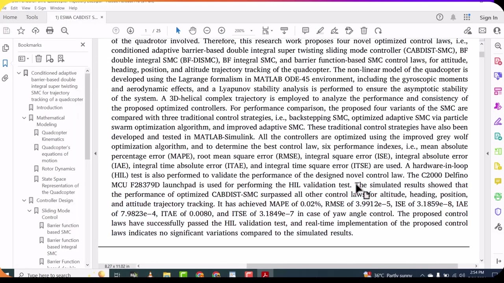Go to the previous page arrow
The height and width of the screenshot is (283, 504).
coord(116,31)
